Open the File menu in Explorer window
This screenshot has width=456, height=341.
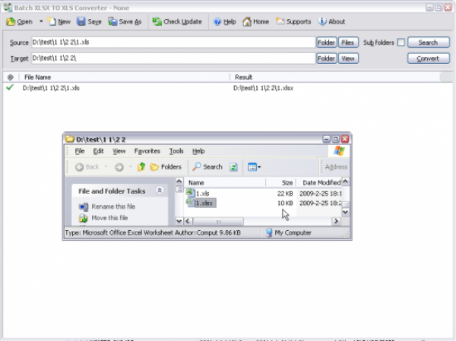point(79,151)
